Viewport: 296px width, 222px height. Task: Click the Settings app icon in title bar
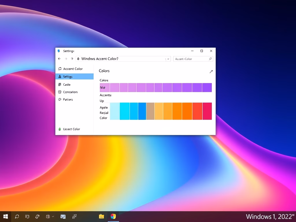pyautogui.click(x=59, y=51)
